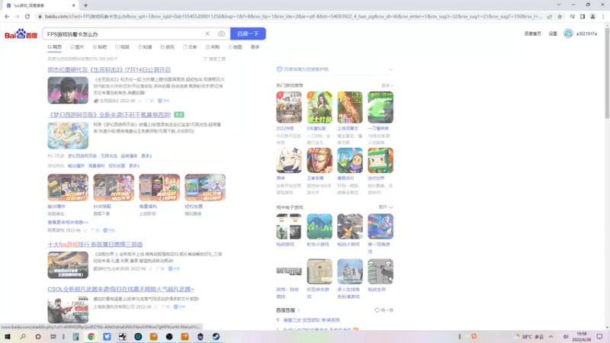Viewport: 610px width, 343px height.
Task: Click 更多 beside 热门游戏推荐
Action: click(x=387, y=85)
